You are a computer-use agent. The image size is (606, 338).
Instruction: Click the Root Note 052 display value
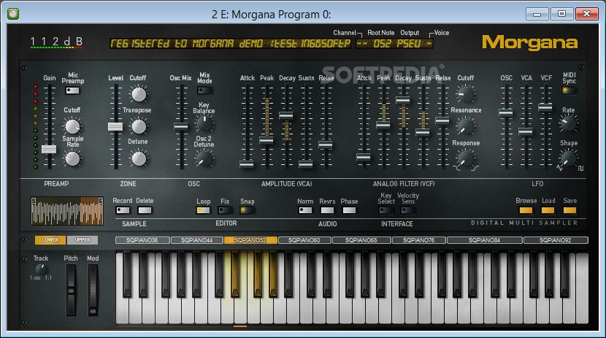tap(382, 44)
